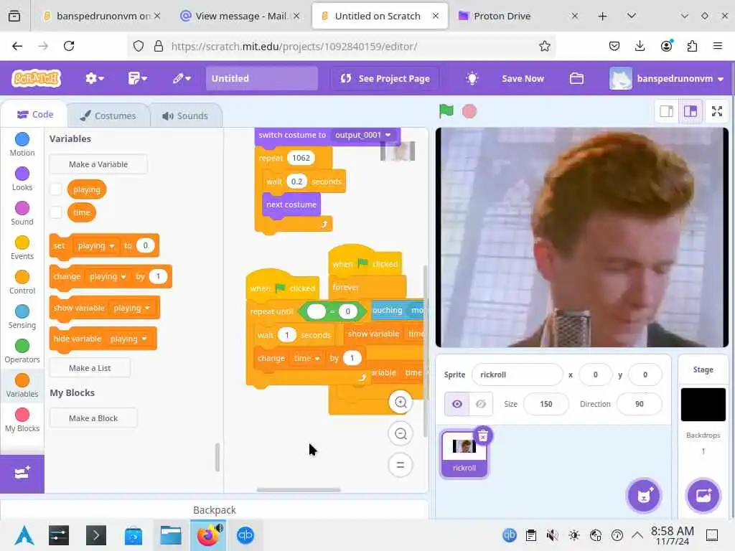
Task: Open costume dropdown output_0001
Action: [x=362, y=135]
